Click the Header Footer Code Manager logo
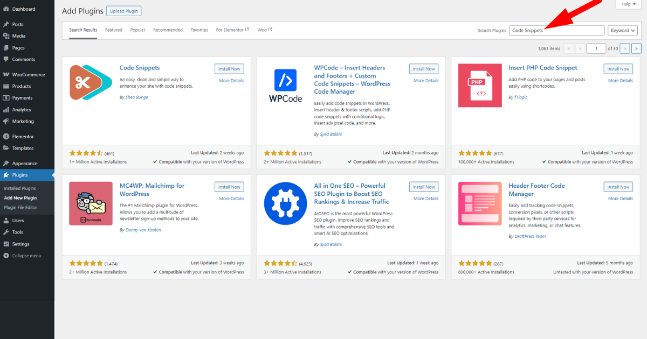The height and width of the screenshot is (339, 647). click(x=480, y=203)
